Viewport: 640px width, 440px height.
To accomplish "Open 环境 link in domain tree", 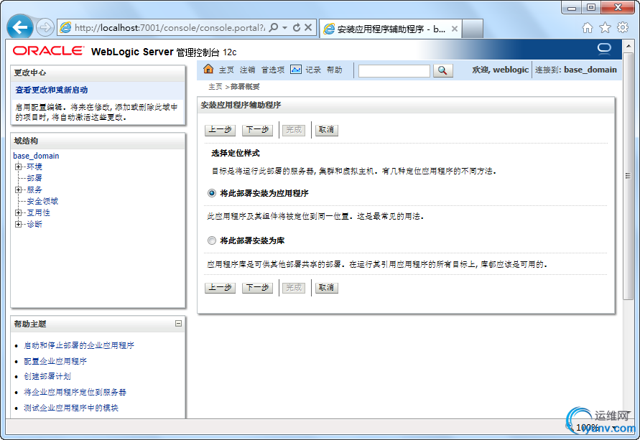I will tap(34, 167).
